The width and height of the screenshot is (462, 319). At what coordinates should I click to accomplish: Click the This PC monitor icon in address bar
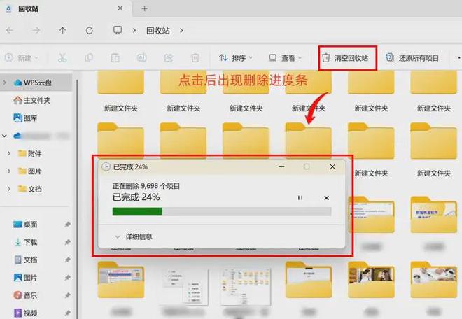(x=118, y=30)
